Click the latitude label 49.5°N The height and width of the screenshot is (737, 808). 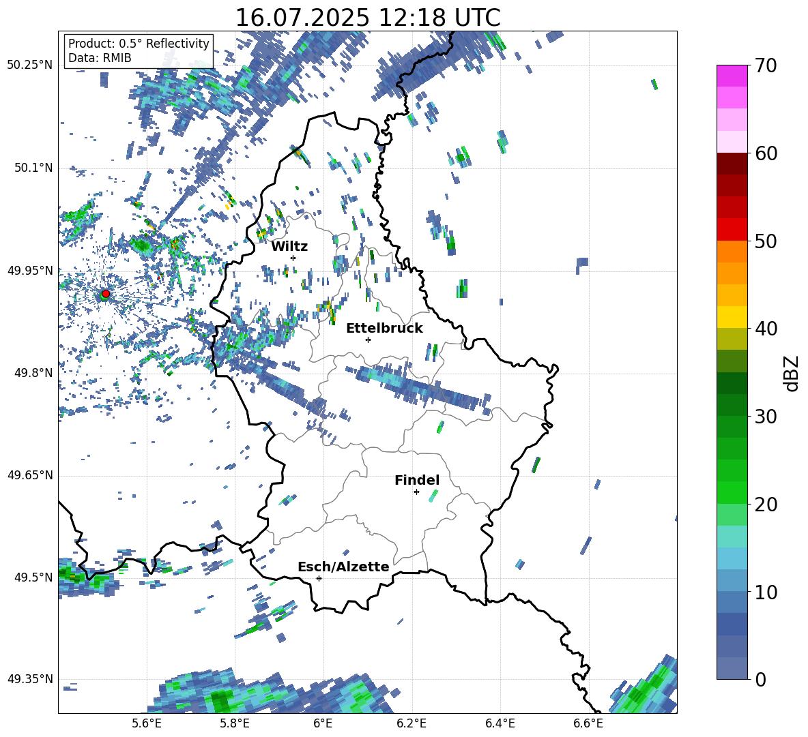(x=33, y=577)
